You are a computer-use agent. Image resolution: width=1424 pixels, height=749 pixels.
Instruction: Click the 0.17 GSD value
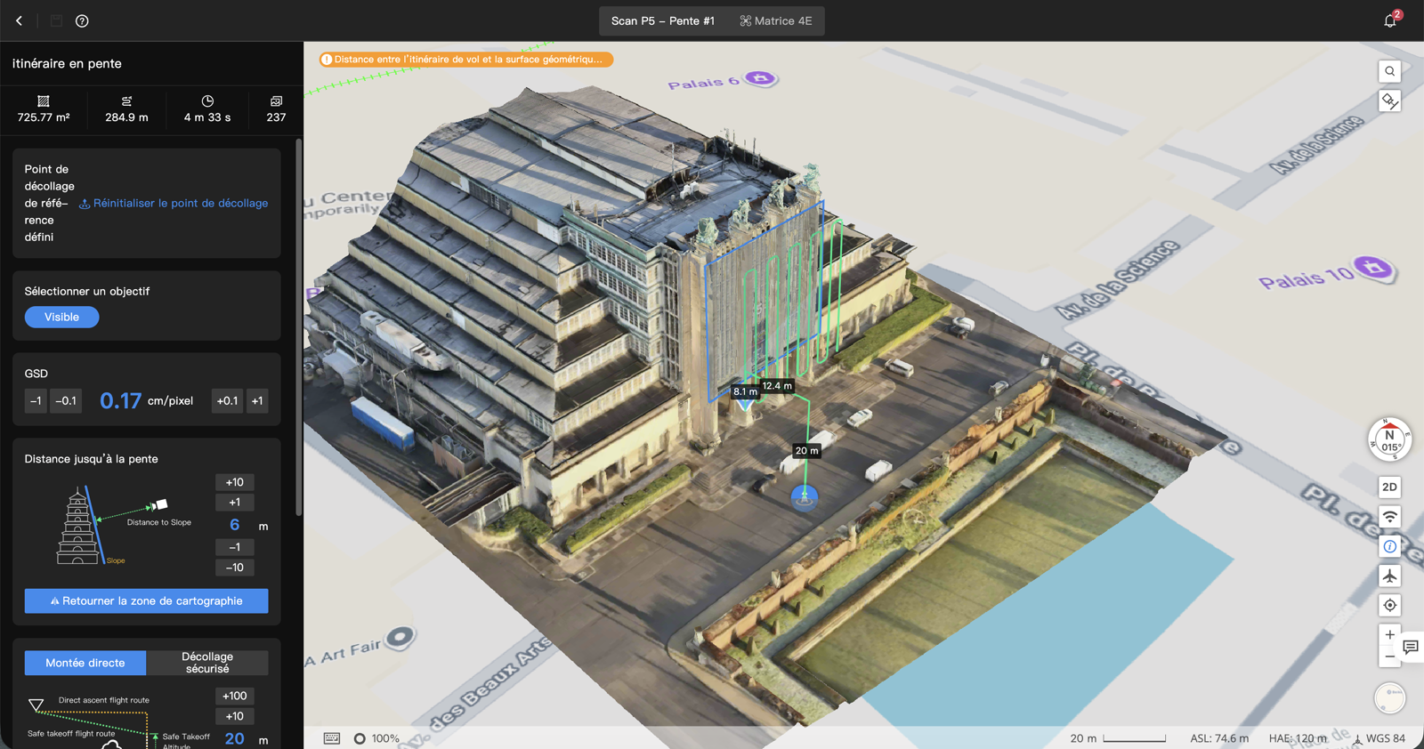point(120,401)
